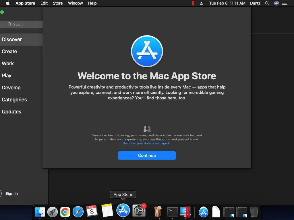294x220 pixels.
Task: Open the Applications folder stack in Dock
Action: (x=204, y=212)
